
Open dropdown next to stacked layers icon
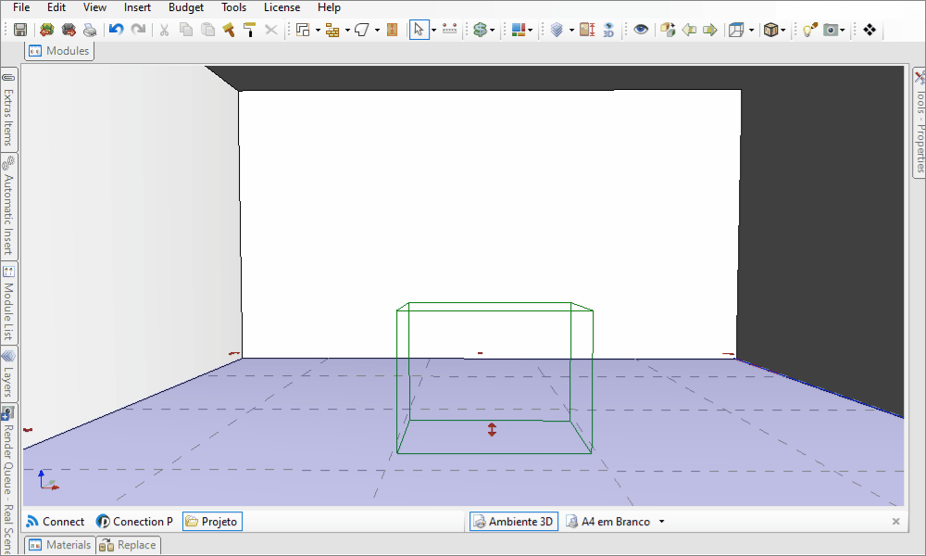click(x=571, y=31)
